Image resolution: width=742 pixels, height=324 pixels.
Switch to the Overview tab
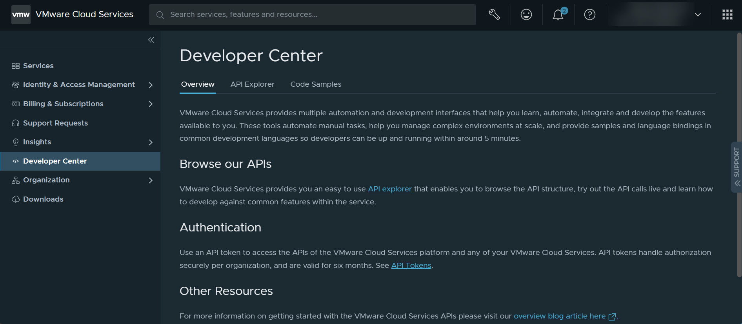click(198, 84)
